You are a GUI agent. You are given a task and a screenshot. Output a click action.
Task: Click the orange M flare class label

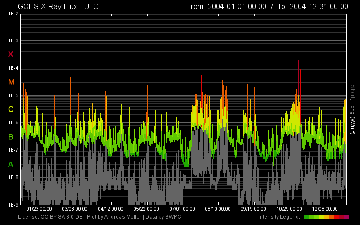point(11,81)
